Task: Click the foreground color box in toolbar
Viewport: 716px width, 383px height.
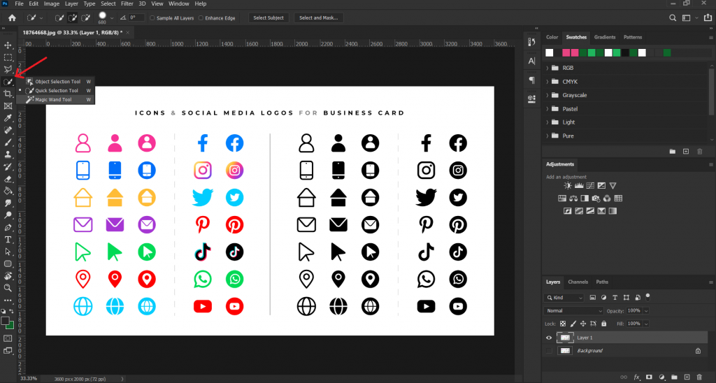Action: pyautogui.click(x=5, y=321)
